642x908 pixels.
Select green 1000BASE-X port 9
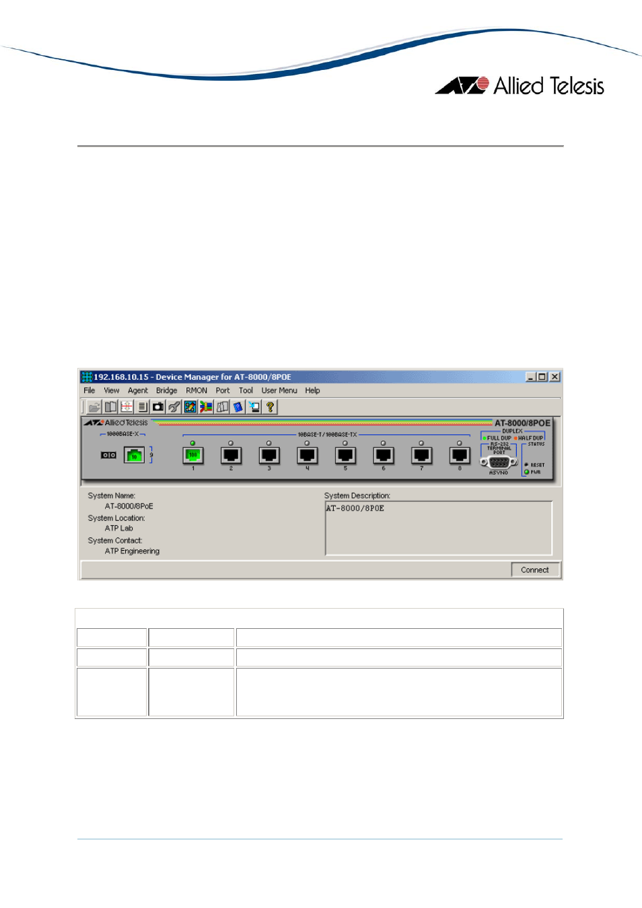click(x=135, y=455)
